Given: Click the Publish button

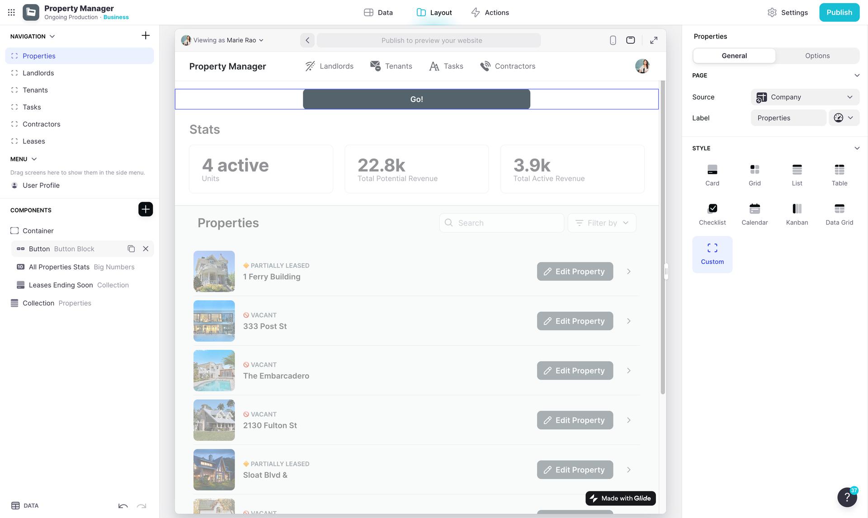Looking at the screenshot, I should [839, 13].
